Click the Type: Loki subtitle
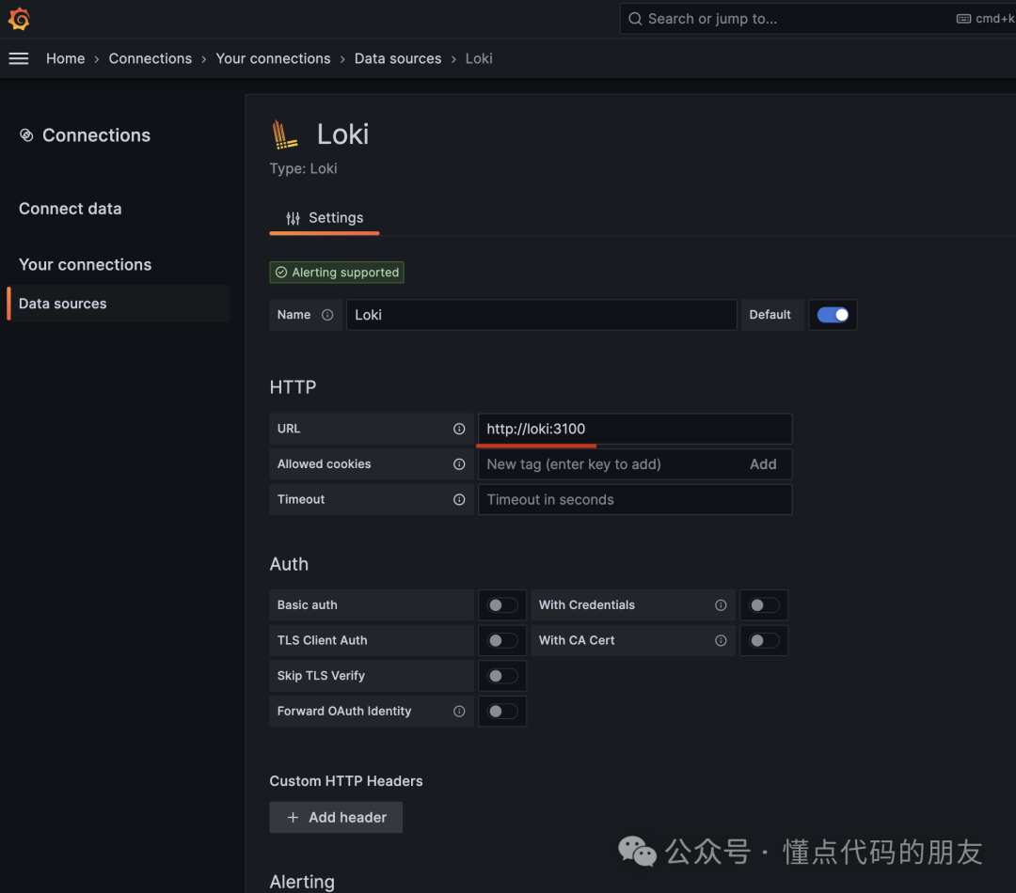The height and width of the screenshot is (893, 1016). tap(303, 168)
